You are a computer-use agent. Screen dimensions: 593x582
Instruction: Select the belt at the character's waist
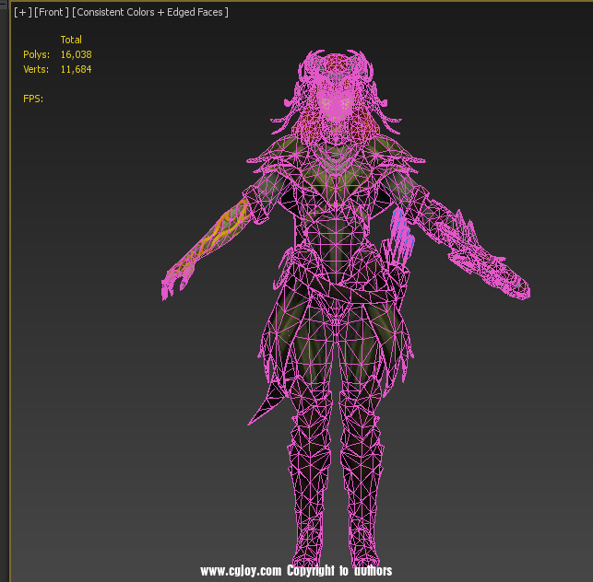(339, 293)
